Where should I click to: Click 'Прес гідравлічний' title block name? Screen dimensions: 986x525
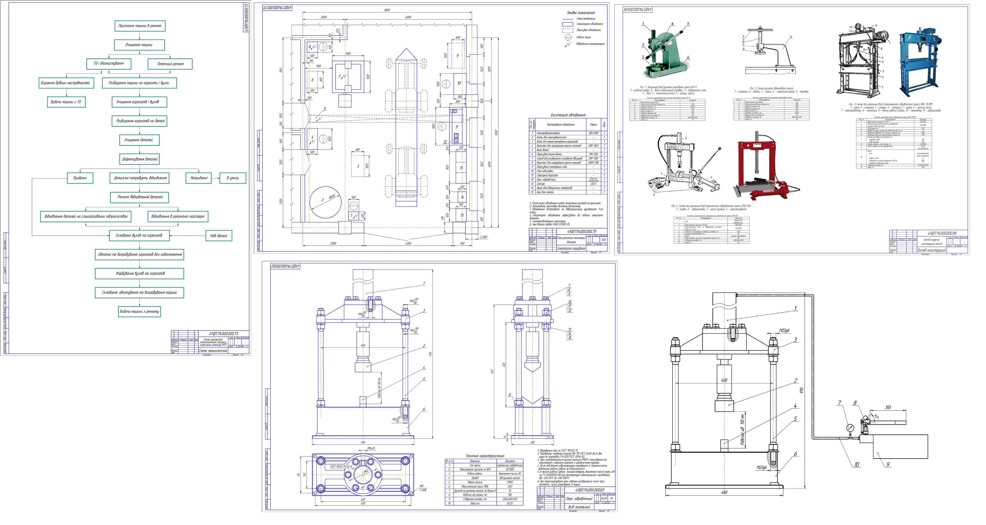(579, 499)
